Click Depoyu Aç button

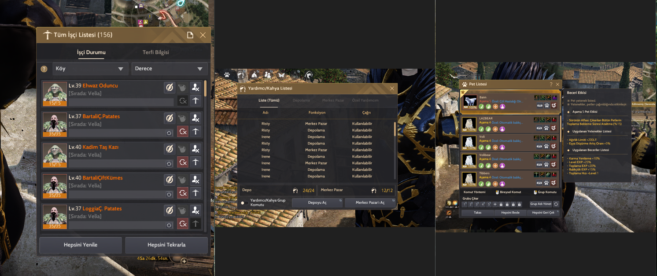[317, 202]
